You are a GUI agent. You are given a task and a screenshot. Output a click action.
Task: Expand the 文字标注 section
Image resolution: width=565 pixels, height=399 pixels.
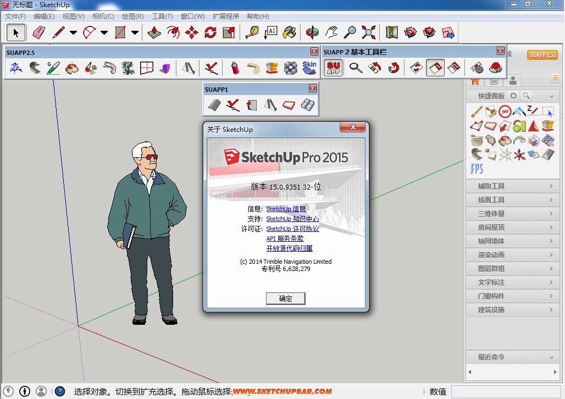512,282
